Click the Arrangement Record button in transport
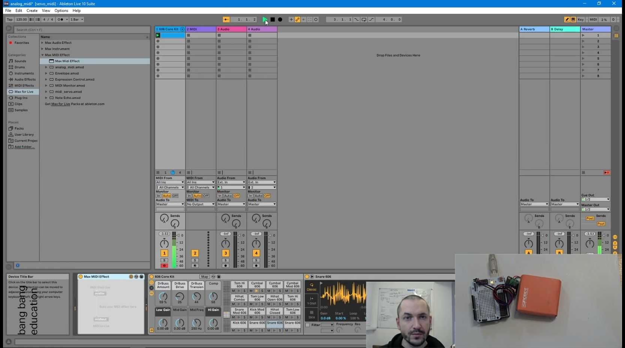The width and height of the screenshot is (625, 348). point(280,19)
